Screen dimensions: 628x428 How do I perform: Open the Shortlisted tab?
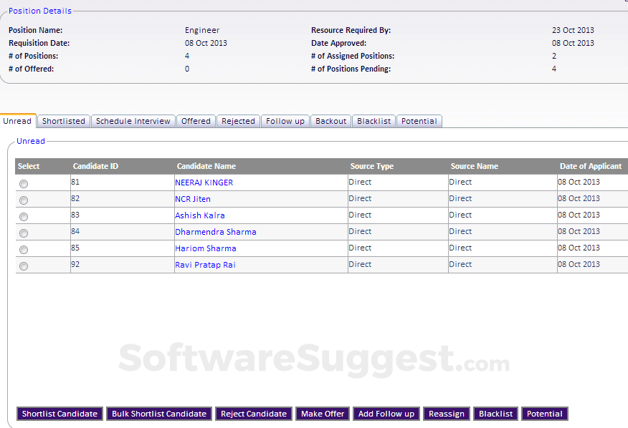point(64,121)
